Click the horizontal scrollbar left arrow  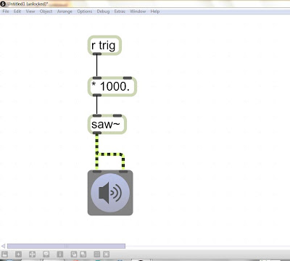pyautogui.click(x=3, y=246)
